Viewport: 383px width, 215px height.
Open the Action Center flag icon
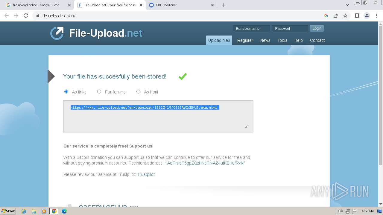(x=355, y=211)
